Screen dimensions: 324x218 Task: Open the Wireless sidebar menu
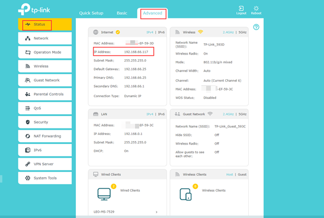pyautogui.click(x=45, y=66)
